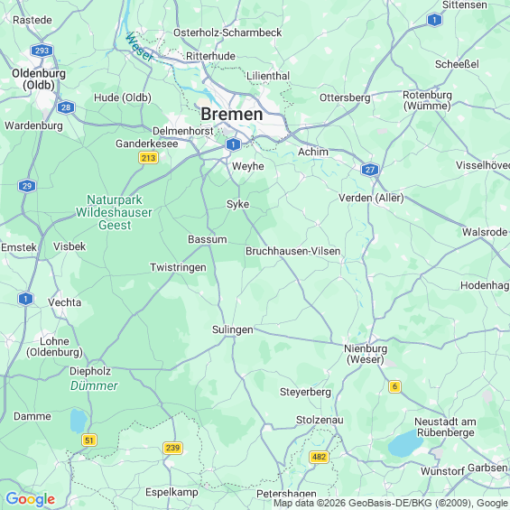The image size is (510, 510).
Task: Select the Verden (Aller) label
Action: (371, 198)
